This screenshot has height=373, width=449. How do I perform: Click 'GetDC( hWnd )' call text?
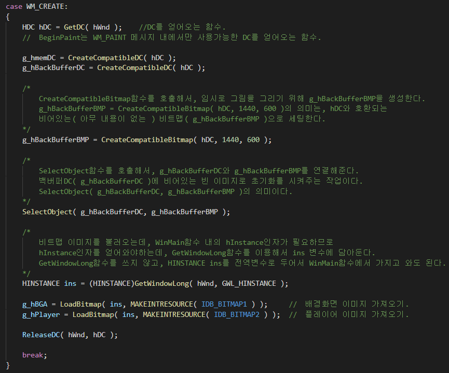point(91,27)
